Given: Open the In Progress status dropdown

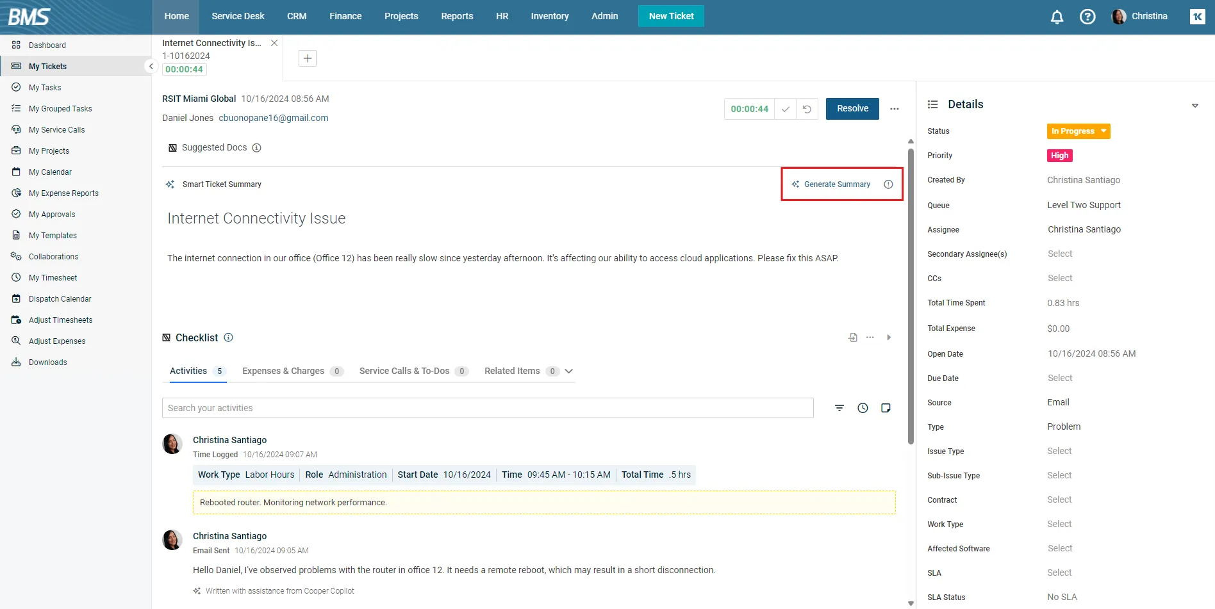Looking at the screenshot, I should (x=1079, y=131).
